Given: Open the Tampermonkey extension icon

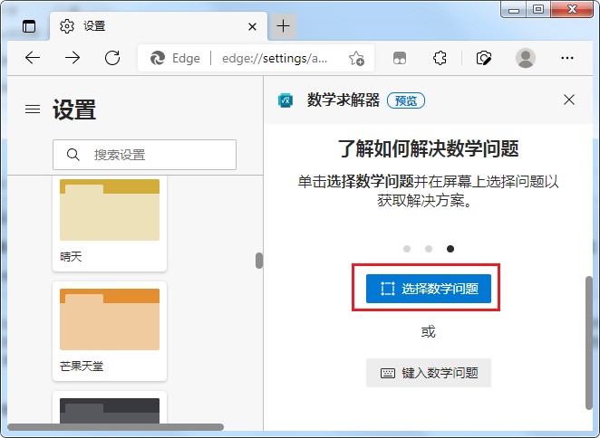Looking at the screenshot, I should coord(400,58).
